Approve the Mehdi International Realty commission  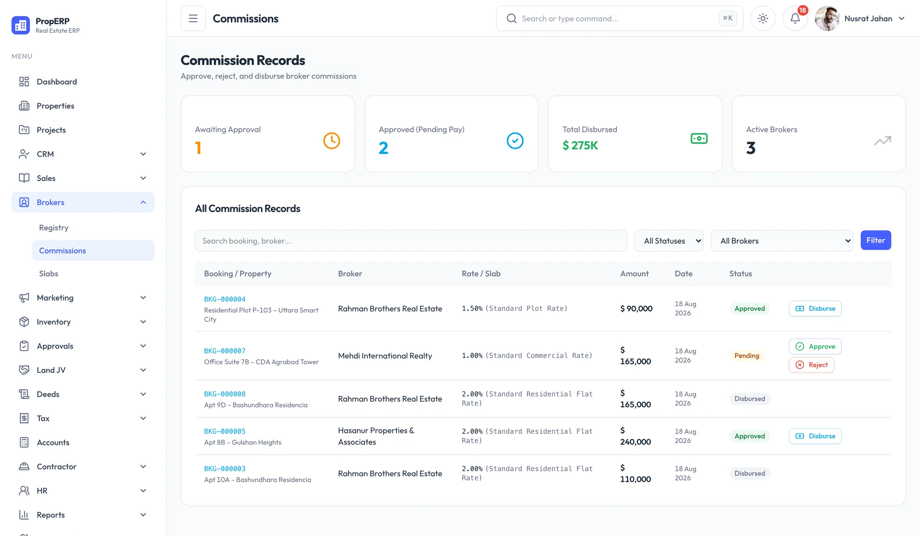point(815,347)
